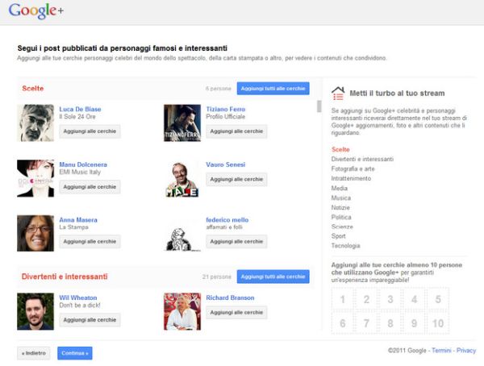Click the stream house icon

point(338,94)
